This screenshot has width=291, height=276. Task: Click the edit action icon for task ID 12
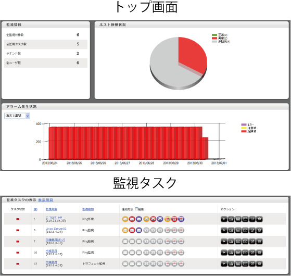252,264
